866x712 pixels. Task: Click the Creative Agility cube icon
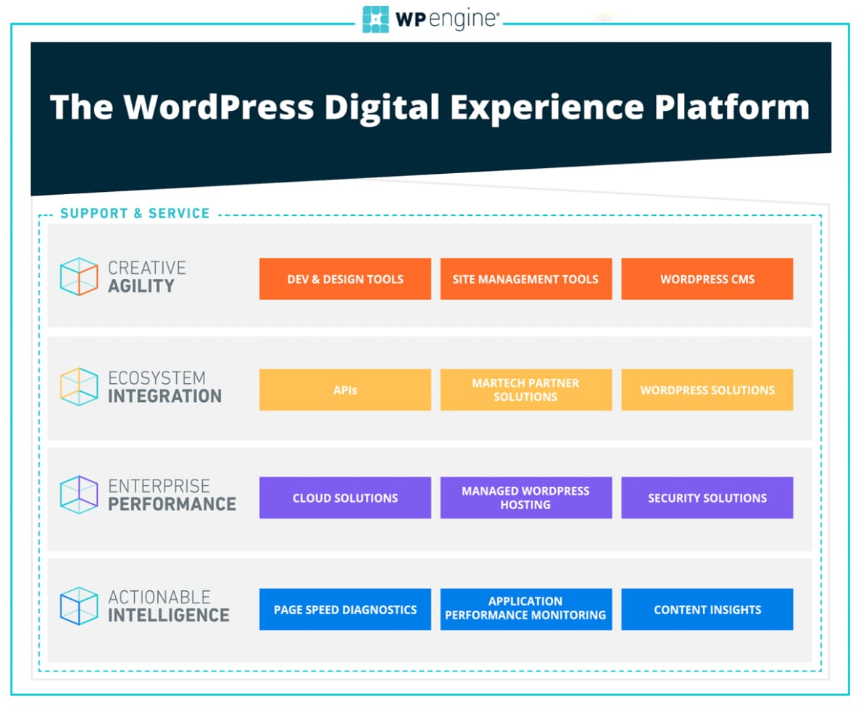[79, 277]
